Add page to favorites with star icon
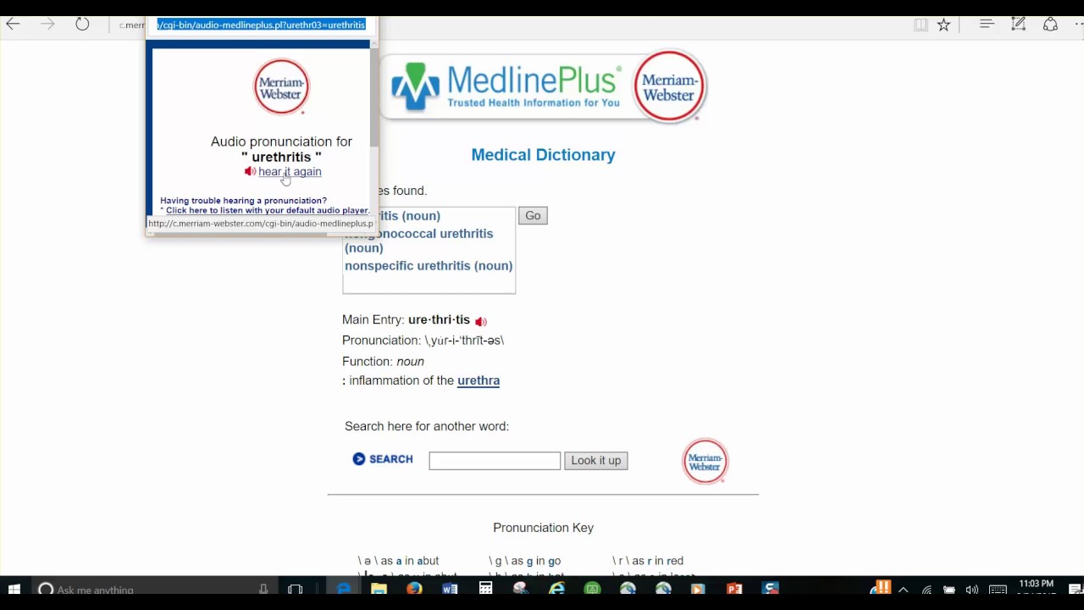 click(943, 25)
